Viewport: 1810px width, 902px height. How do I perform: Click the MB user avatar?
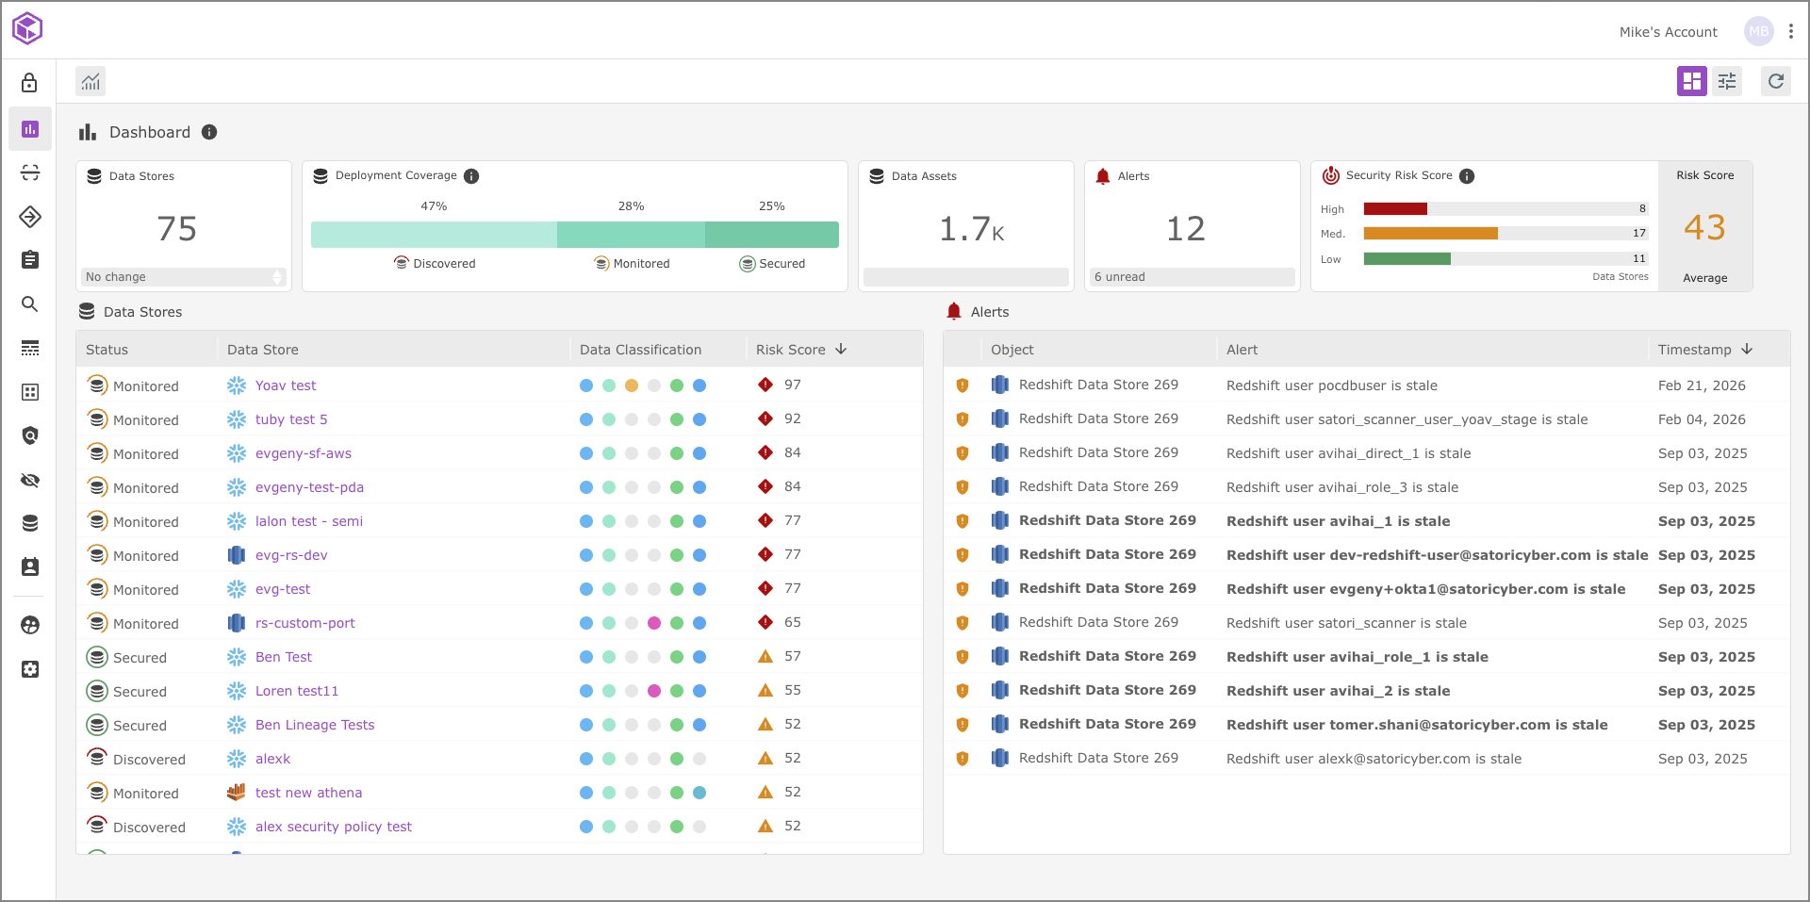click(1759, 31)
